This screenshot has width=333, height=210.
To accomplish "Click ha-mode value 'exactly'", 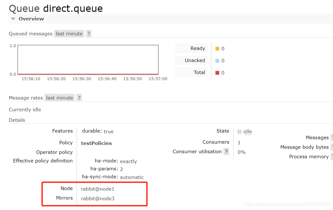I will tap(128, 161).
